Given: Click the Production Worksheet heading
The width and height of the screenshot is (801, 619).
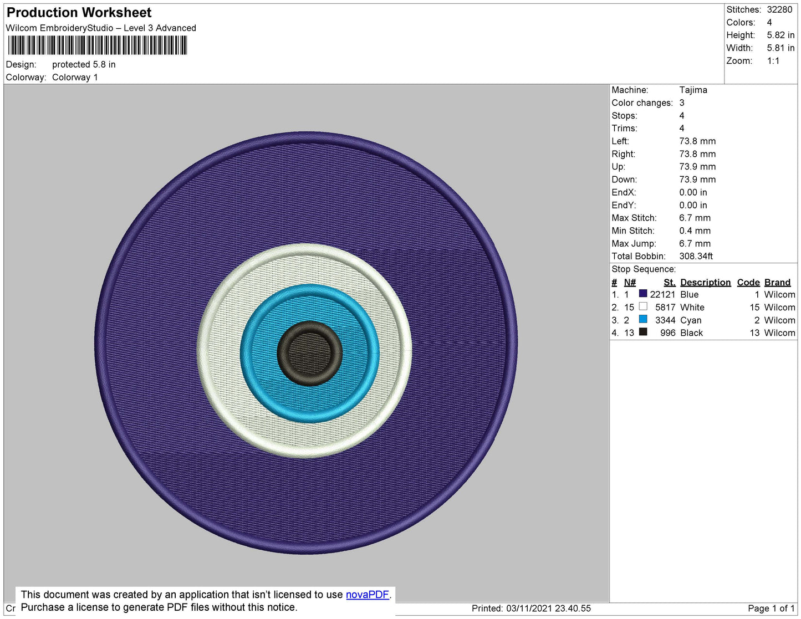Looking at the screenshot, I should coord(79,12).
